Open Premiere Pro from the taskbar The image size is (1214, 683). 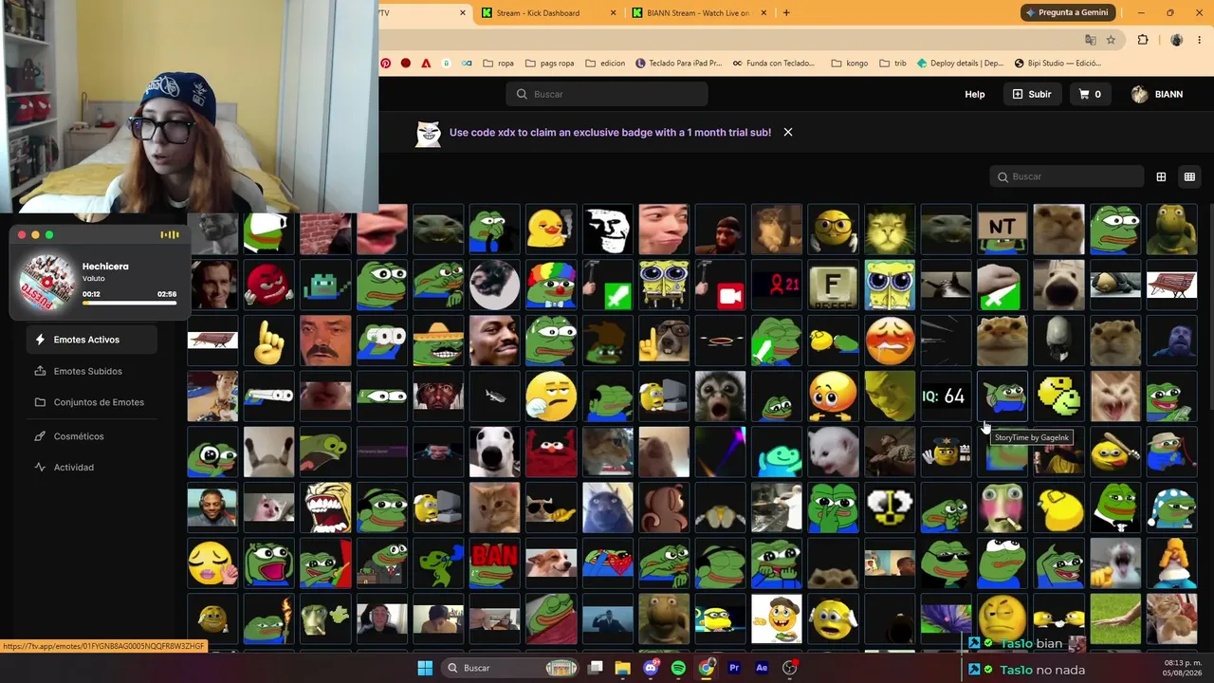tap(734, 668)
